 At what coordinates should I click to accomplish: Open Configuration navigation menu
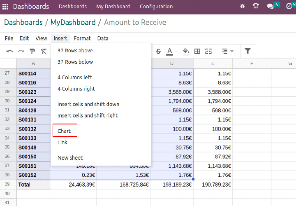click(x=156, y=7)
